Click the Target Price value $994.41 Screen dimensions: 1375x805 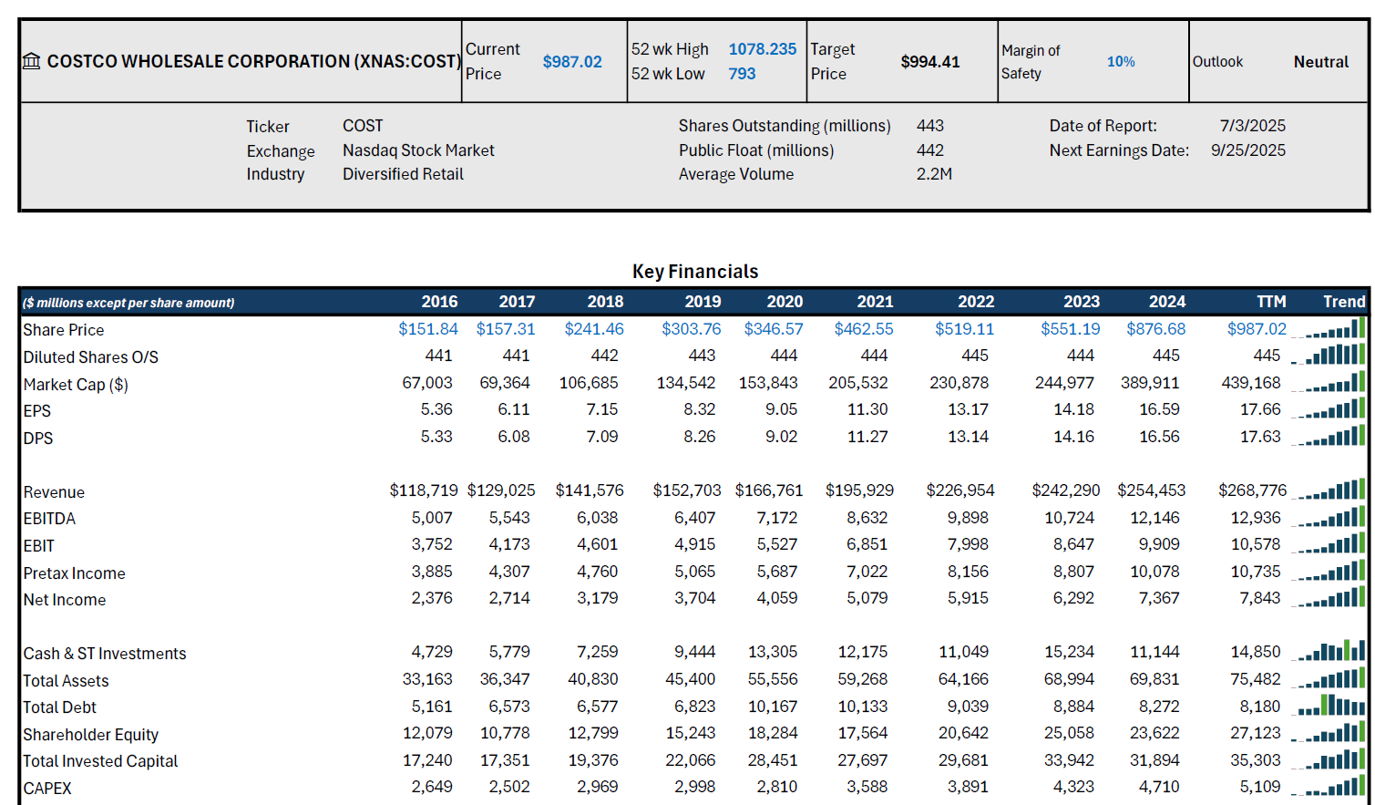click(x=930, y=62)
